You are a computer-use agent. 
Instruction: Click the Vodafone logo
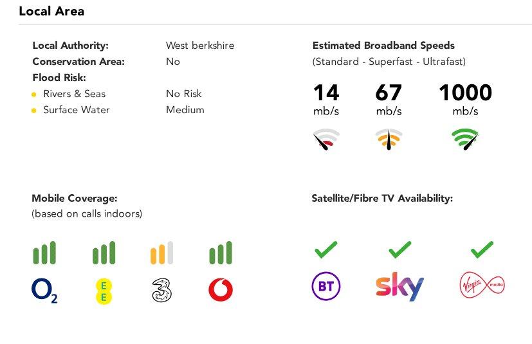[x=221, y=290]
